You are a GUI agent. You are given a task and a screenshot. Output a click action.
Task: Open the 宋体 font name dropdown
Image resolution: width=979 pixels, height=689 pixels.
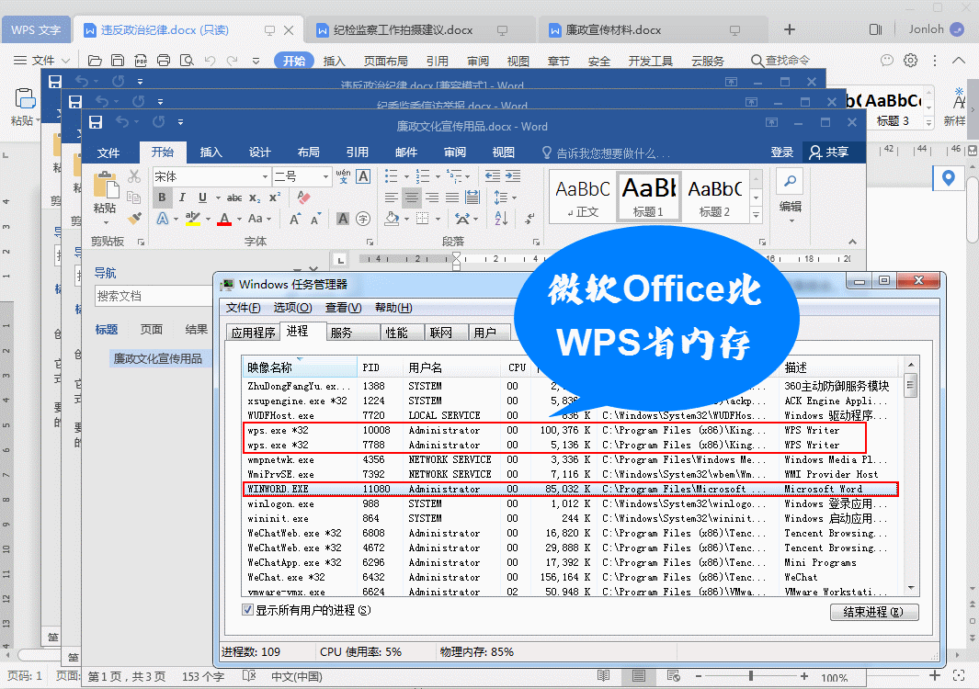(266, 177)
